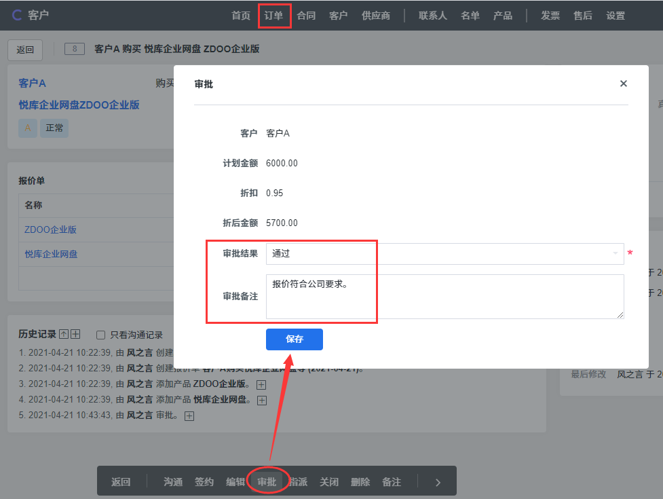Open the 客户A link in order summary
Screen dimensions: 663x499
pyautogui.click(x=32, y=84)
